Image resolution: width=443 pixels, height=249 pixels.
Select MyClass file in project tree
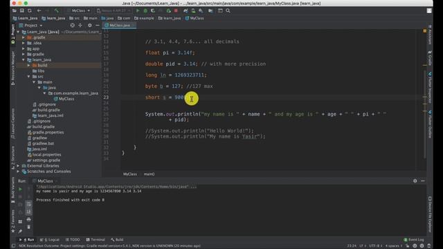[64, 99]
